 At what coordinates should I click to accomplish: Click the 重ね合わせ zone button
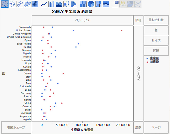click(156, 20)
